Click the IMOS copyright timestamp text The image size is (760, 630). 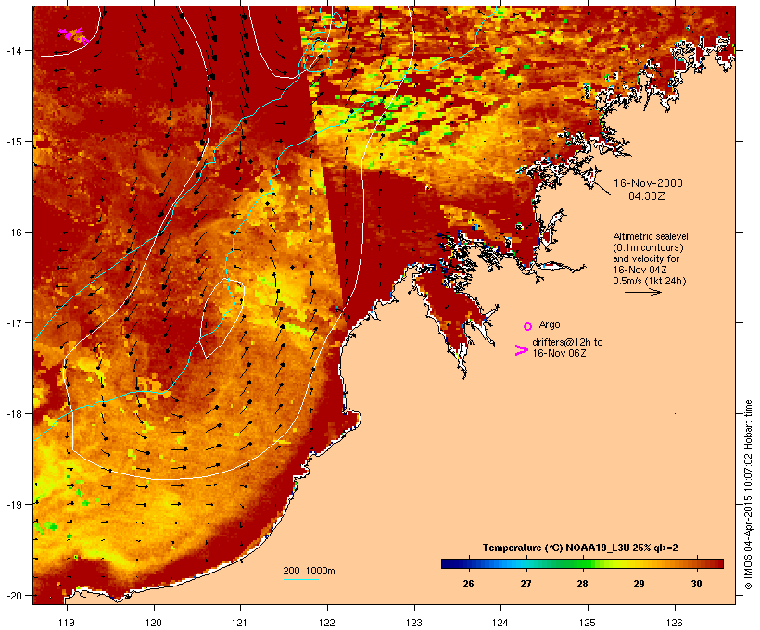[x=748, y=495]
